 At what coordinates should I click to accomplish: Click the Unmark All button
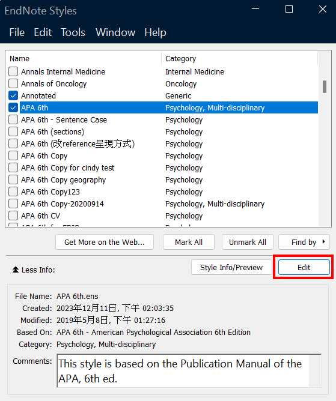(x=248, y=242)
